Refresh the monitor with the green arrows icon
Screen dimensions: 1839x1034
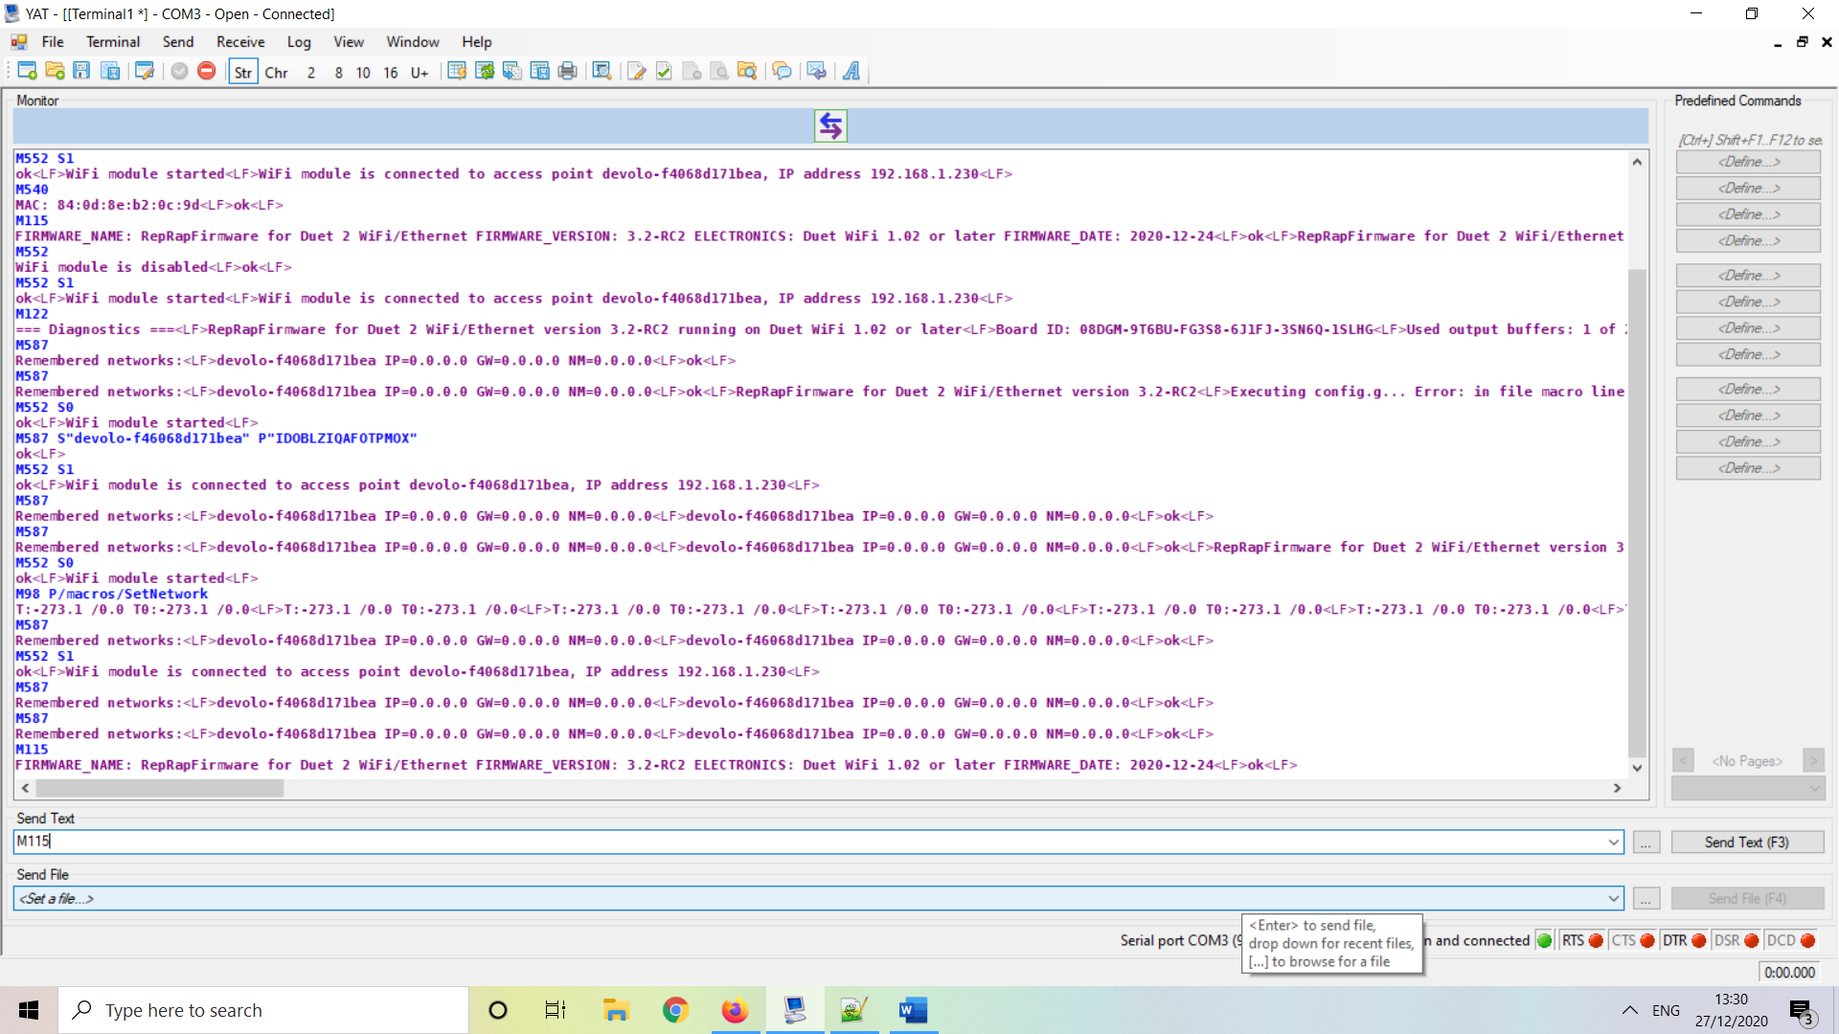click(485, 72)
